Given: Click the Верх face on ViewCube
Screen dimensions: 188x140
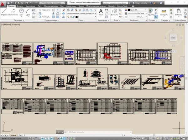Looking at the screenshot, I should point(173,38).
